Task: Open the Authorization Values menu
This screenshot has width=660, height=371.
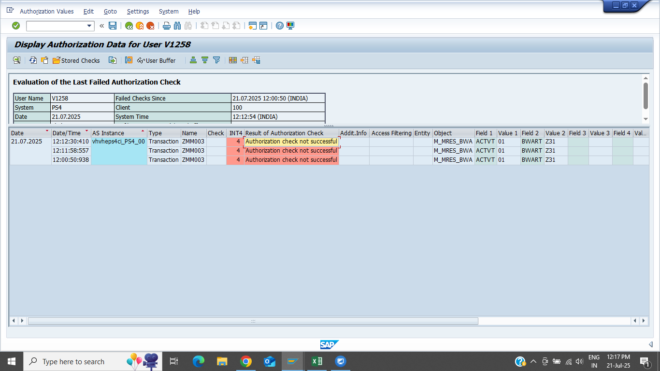Action: [x=47, y=11]
